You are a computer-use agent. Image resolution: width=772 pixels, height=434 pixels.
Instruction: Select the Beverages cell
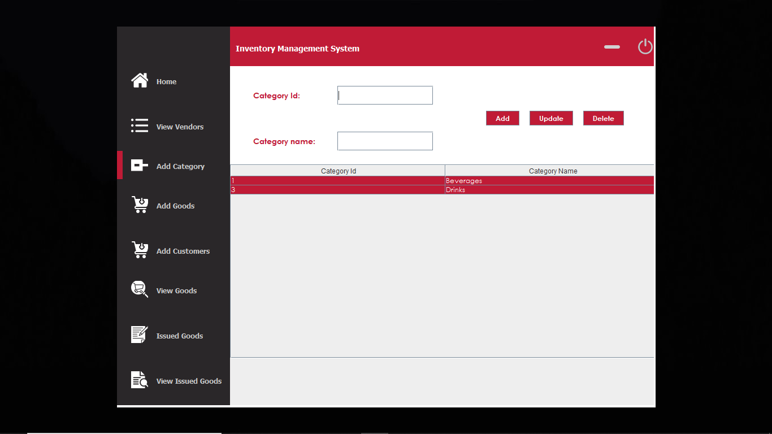(549, 181)
